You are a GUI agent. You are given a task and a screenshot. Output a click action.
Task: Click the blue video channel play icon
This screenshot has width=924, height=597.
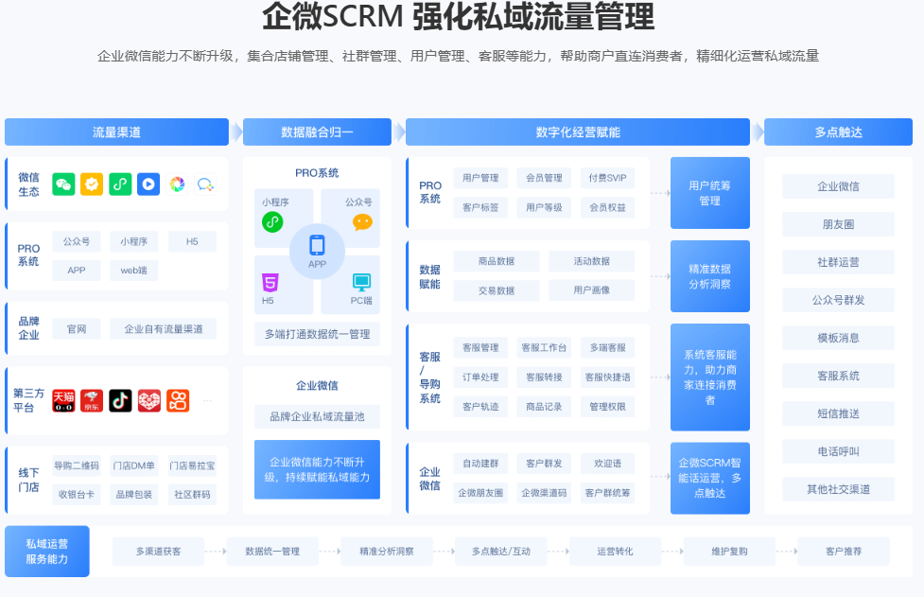[x=148, y=184]
